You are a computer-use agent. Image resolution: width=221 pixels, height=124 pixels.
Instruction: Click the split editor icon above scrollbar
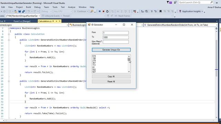[x=217, y=28]
